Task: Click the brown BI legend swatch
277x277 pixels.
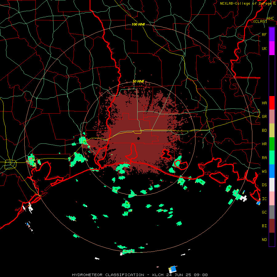Action: (272, 226)
